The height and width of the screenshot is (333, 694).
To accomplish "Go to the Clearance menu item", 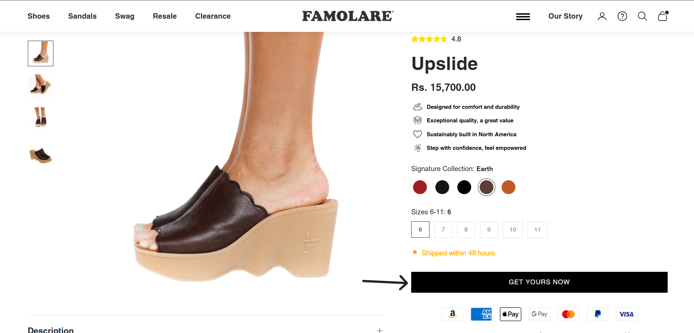I will tap(213, 16).
